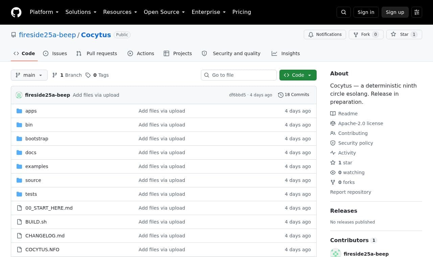Open the fireside25a-beep owner profile link
Screen dimensions: 433x257
pyautogui.click(x=47, y=35)
